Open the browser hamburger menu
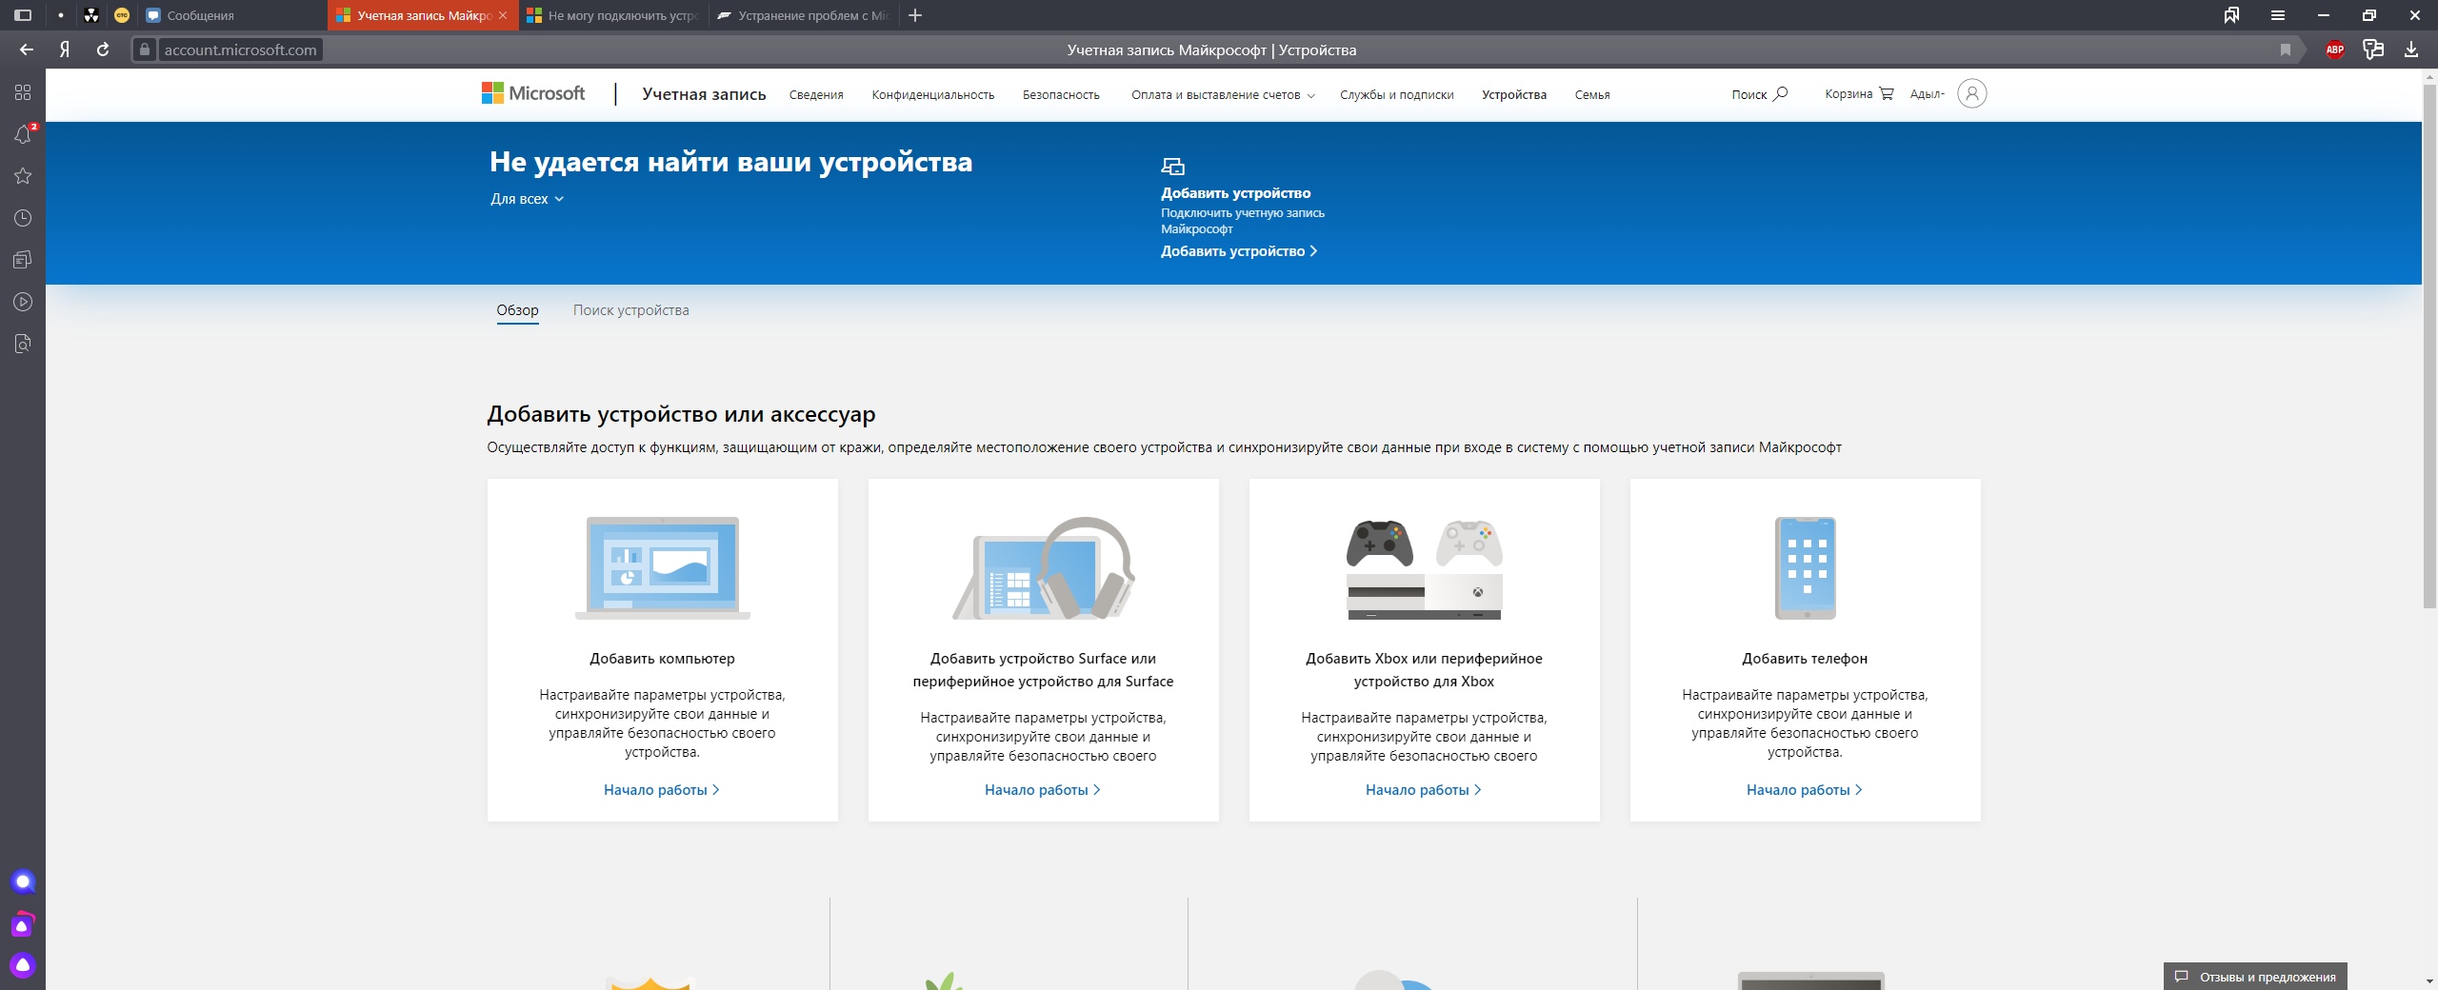2438x990 pixels. (x=2278, y=15)
